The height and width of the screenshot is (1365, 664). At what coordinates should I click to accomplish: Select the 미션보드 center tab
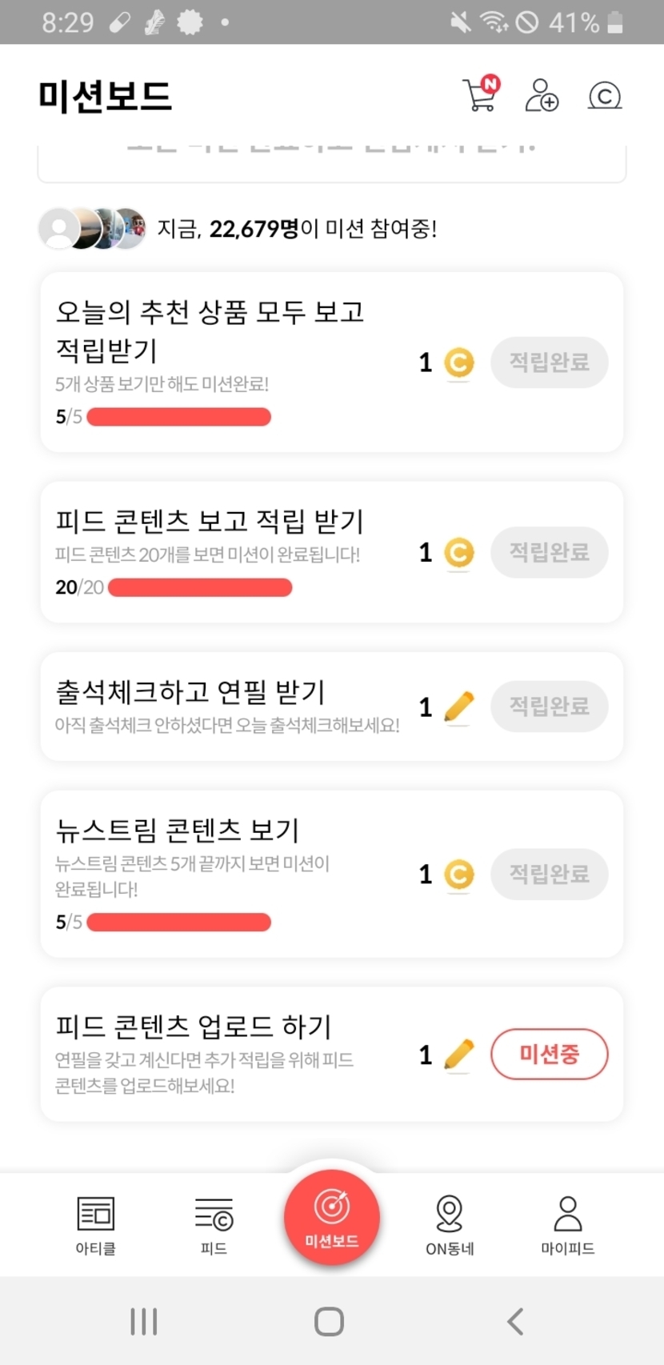click(x=331, y=1218)
